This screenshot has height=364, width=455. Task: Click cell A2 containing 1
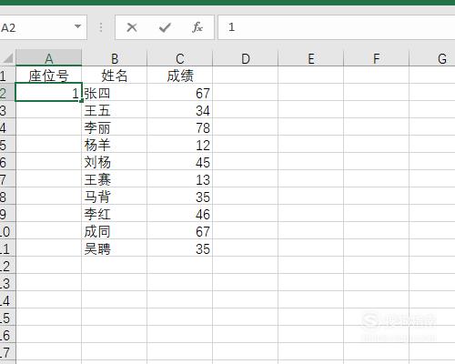[48, 92]
